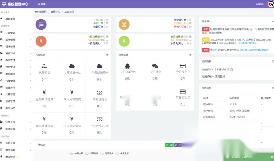Open the admin account dropdown
The width and height of the screenshot is (274, 161).
tap(261, 4)
